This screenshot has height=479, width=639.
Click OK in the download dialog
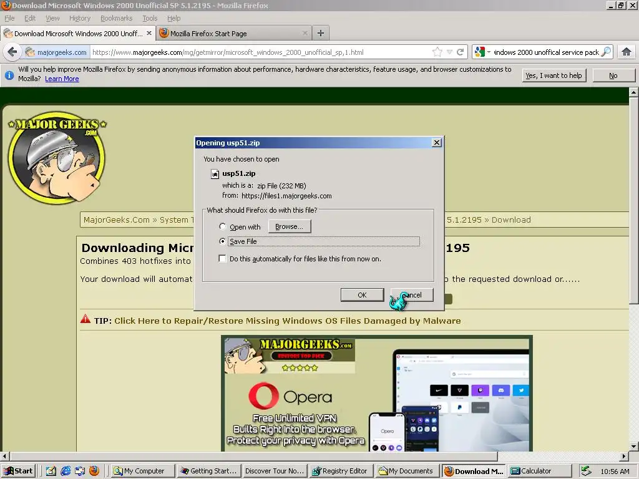[363, 295]
